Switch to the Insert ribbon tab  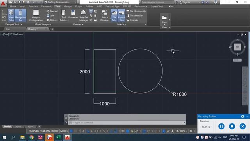coord(22,6)
